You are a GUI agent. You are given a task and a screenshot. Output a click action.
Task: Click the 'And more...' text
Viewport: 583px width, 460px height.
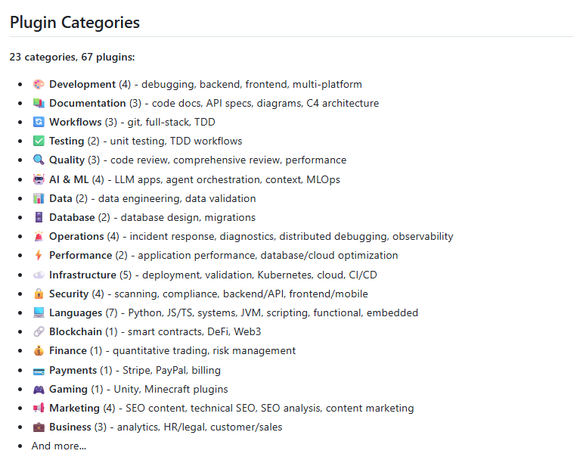(x=59, y=446)
